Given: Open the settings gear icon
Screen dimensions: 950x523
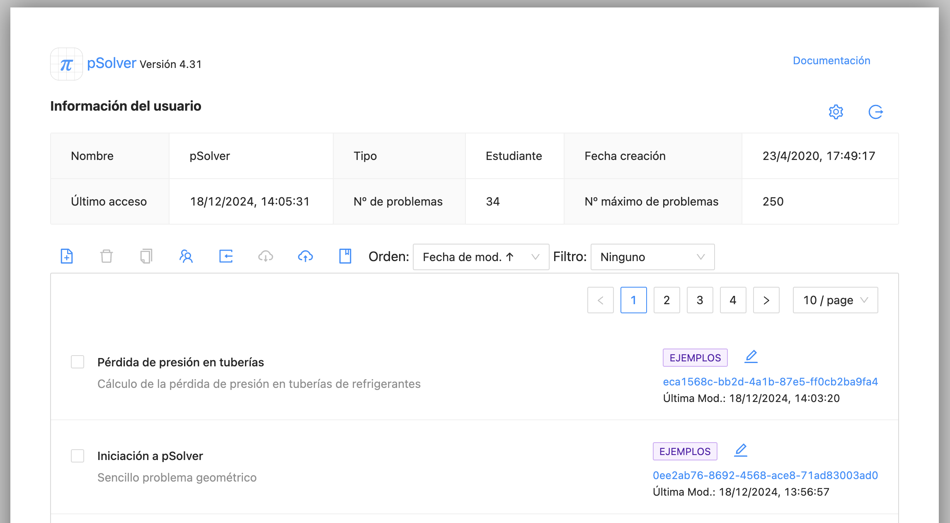Looking at the screenshot, I should tap(836, 112).
